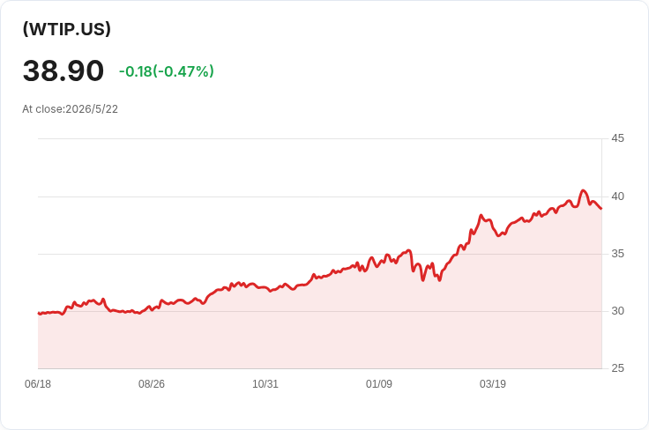Click the red line's starting point at left
649x430 pixels.
pyautogui.click(x=39, y=314)
